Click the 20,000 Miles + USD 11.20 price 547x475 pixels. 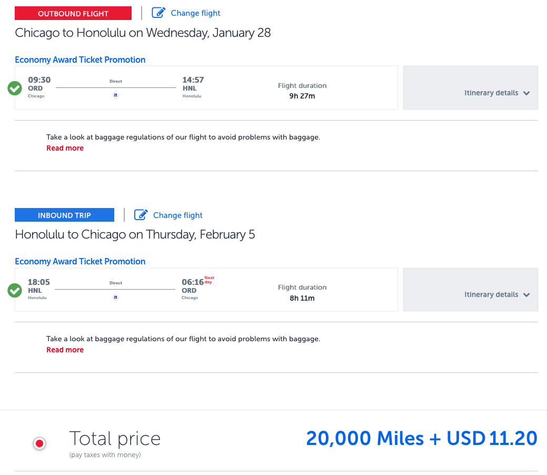click(421, 438)
